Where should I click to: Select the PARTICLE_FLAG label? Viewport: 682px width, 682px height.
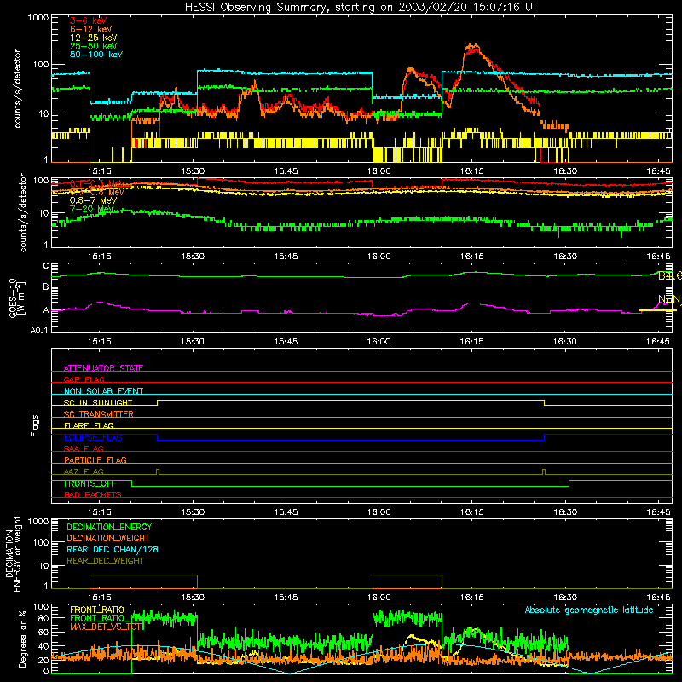95,459
